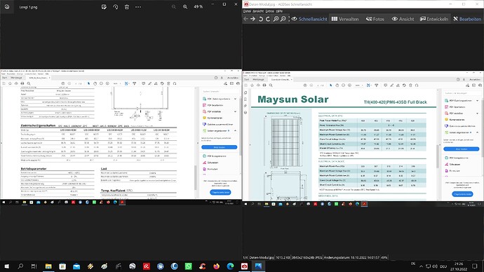The image size is (484, 272).
Task: Show hidden system tray icons
Action: pyautogui.click(x=421, y=266)
